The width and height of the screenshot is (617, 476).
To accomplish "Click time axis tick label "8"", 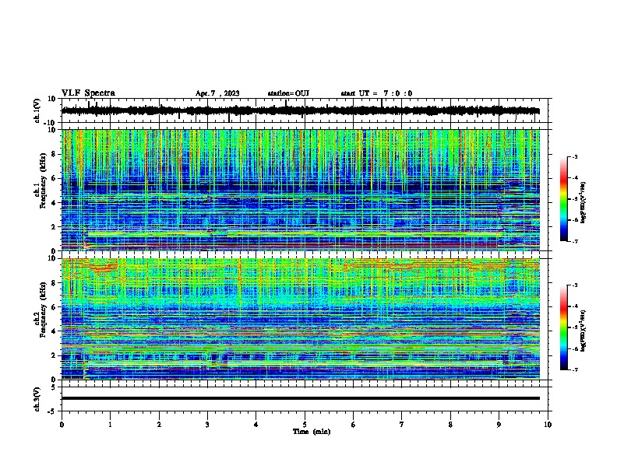I will click(450, 425).
